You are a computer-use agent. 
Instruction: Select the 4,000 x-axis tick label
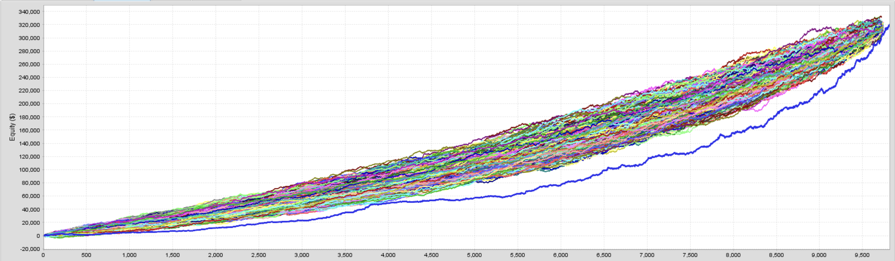click(388, 255)
